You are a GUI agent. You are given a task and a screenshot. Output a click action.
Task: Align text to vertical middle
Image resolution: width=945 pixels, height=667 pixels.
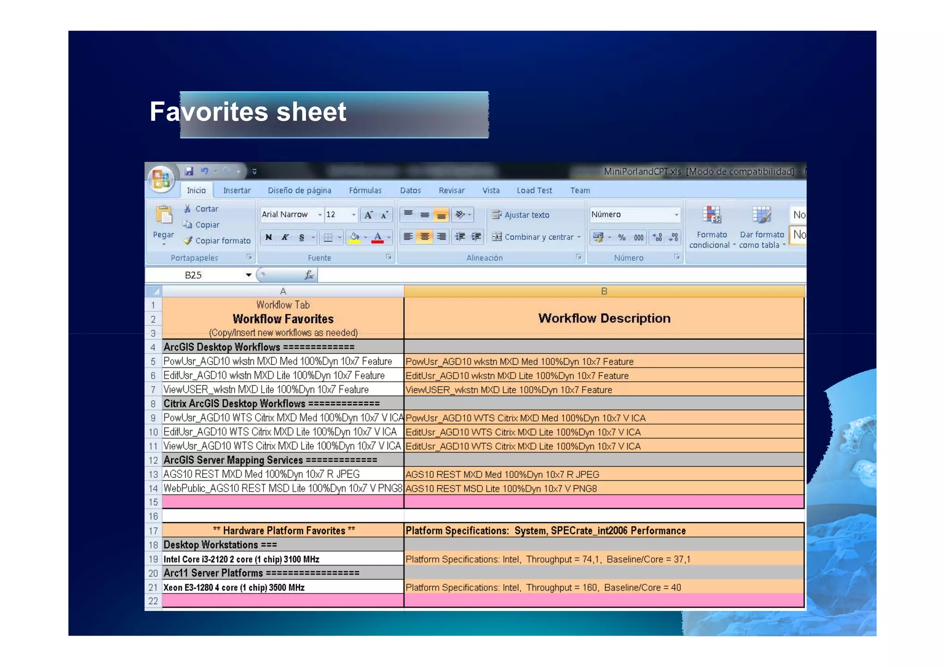click(425, 214)
